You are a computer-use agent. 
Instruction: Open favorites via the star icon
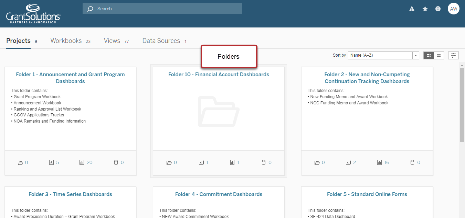[x=425, y=9]
